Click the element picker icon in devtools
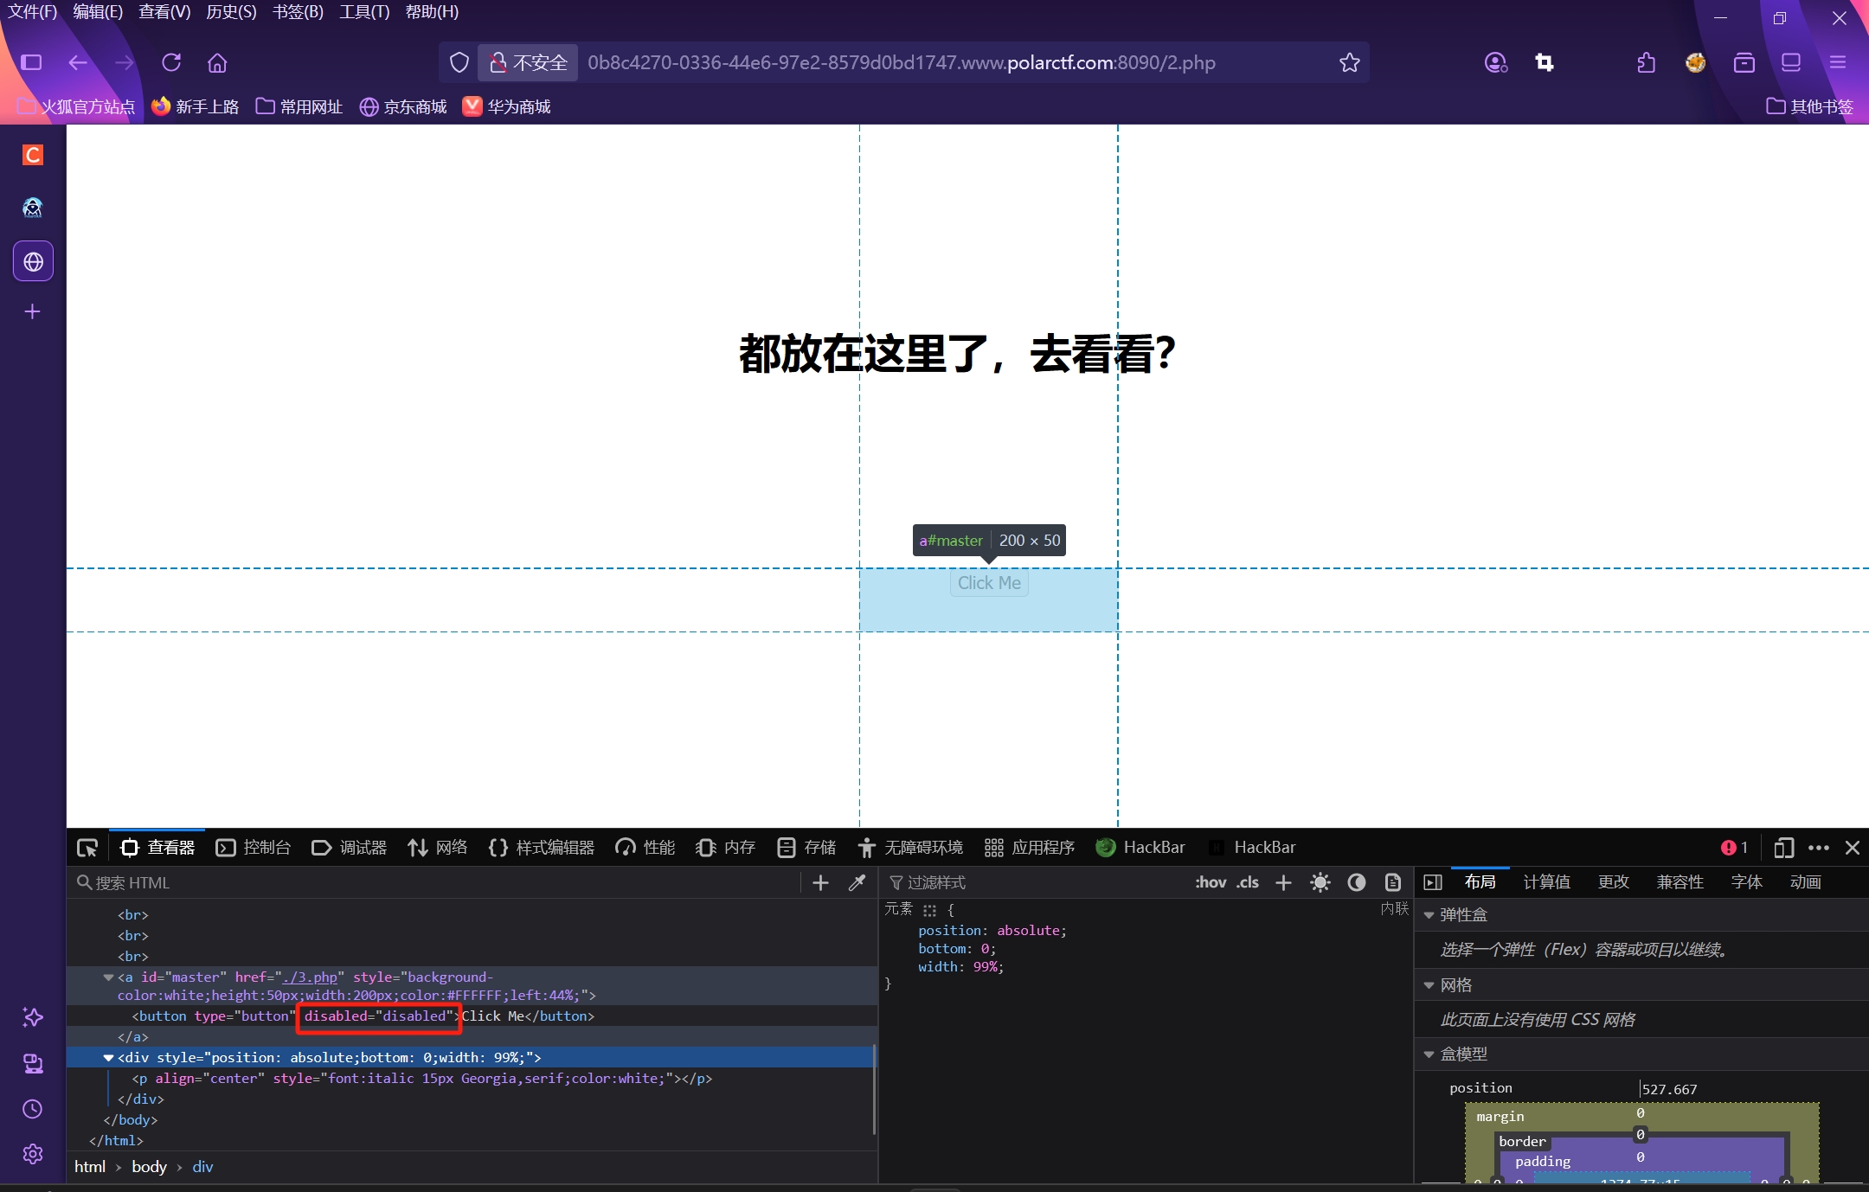This screenshot has width=1869, height=1192. coord(87,848)
